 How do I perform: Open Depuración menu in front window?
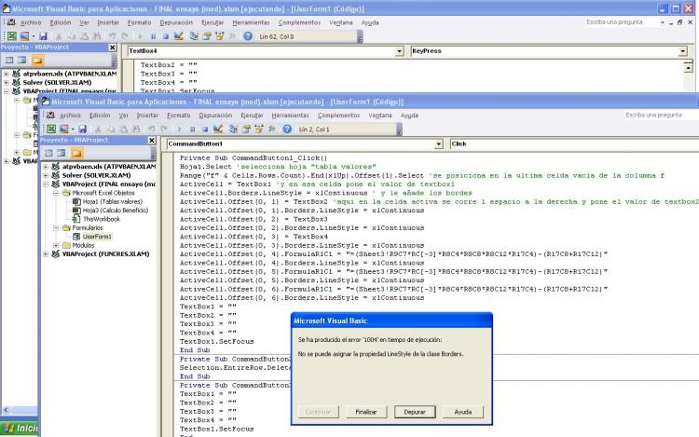215,116
